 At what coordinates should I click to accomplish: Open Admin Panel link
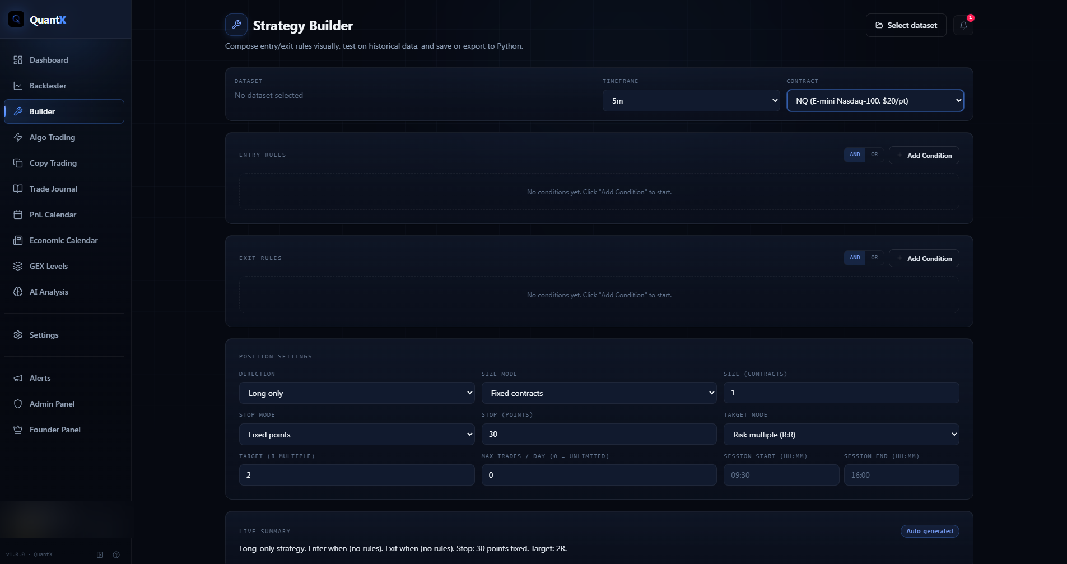[64, 404]
